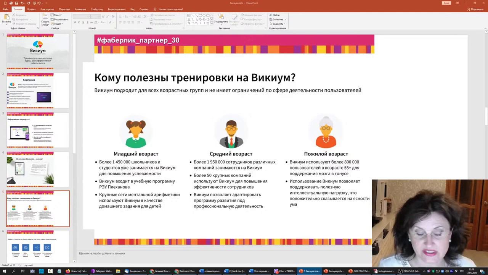Toggle text shadow (S) formatting
This screenshot has width=488, height=275.
click(x=88, y=22)
